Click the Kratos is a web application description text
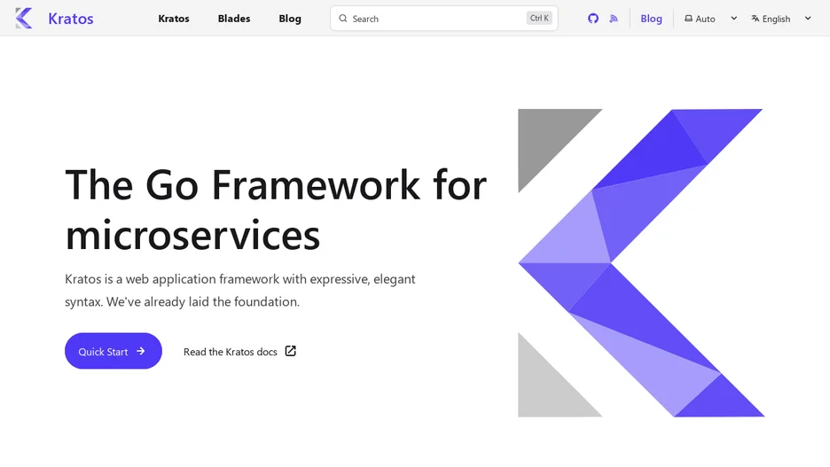The image size is (830, 467). (x=239, y=291)
